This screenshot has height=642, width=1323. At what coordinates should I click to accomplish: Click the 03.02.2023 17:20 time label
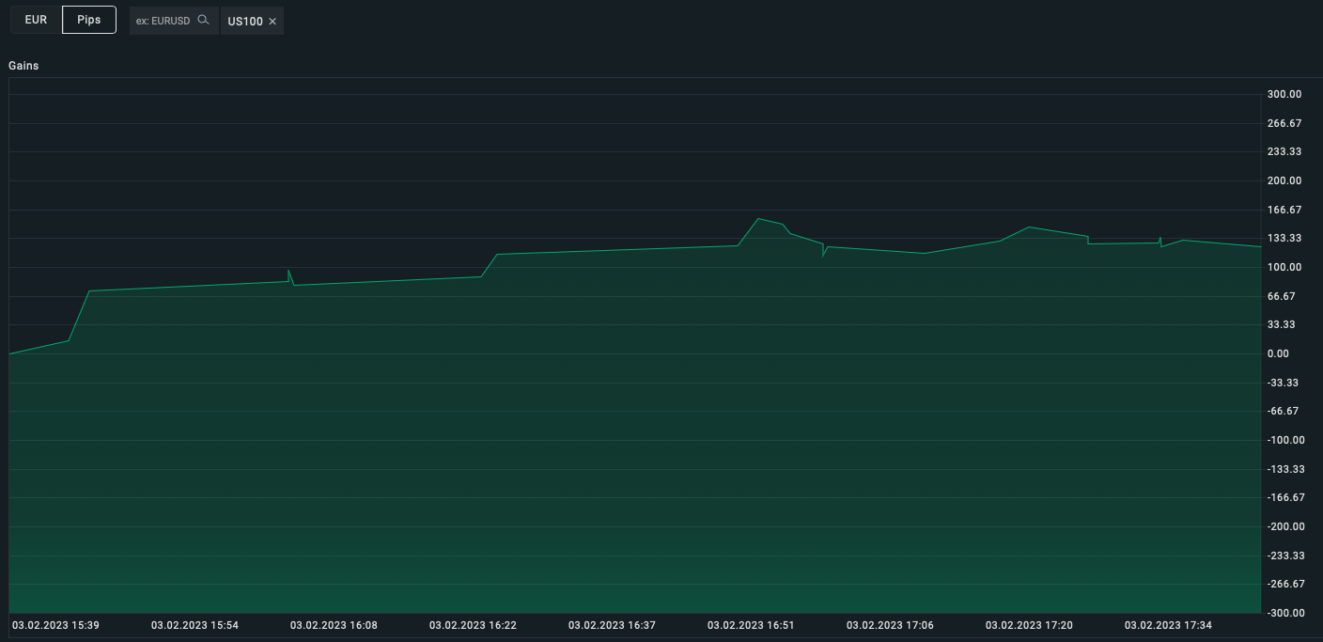pos(1030,625)
